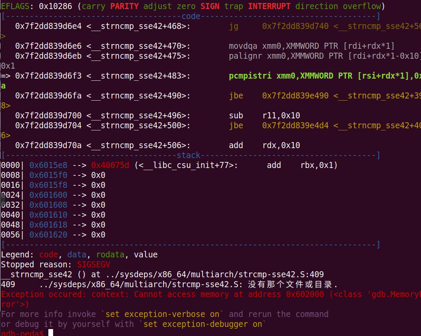Click the SIGN flag text
Screen dimensions: 421x336
click(210, 6)
